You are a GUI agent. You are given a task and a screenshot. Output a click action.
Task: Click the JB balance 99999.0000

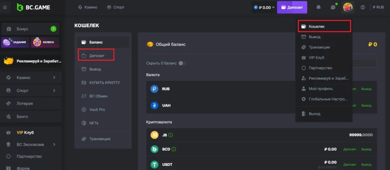click(x=361, y=135)
